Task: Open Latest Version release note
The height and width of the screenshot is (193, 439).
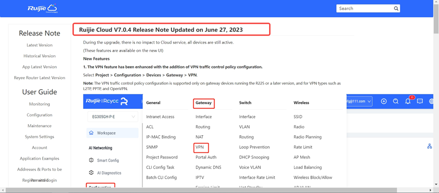Action: point(40,45)
